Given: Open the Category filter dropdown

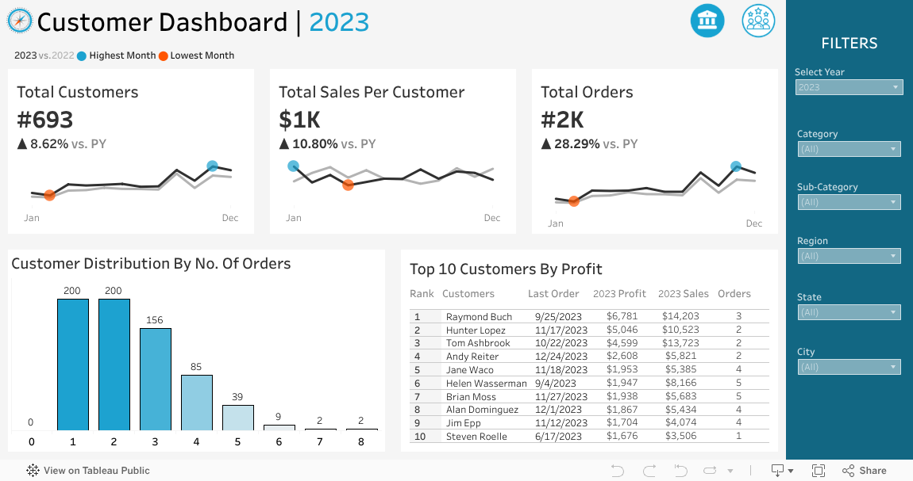Looking at the screenshot, I should pyautogui.click(x=849, y=149).
